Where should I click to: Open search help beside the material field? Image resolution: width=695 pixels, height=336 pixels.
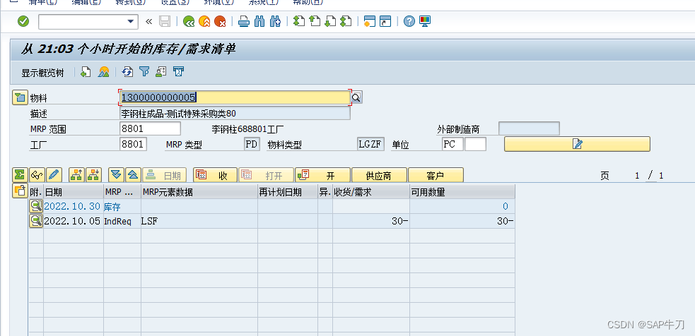[357, 98]
